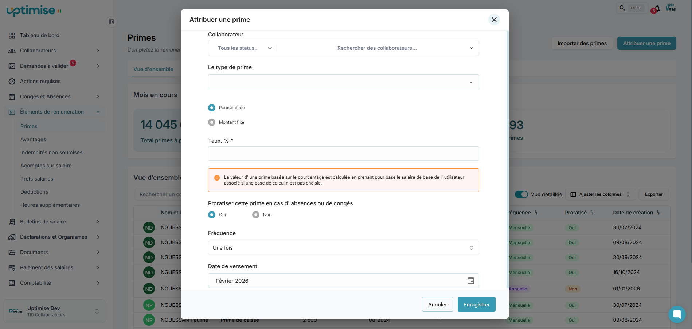Toggle the sidebar collapse icon
The width and height of the screenshot is (692, 329).
click(x=112, y=22)
